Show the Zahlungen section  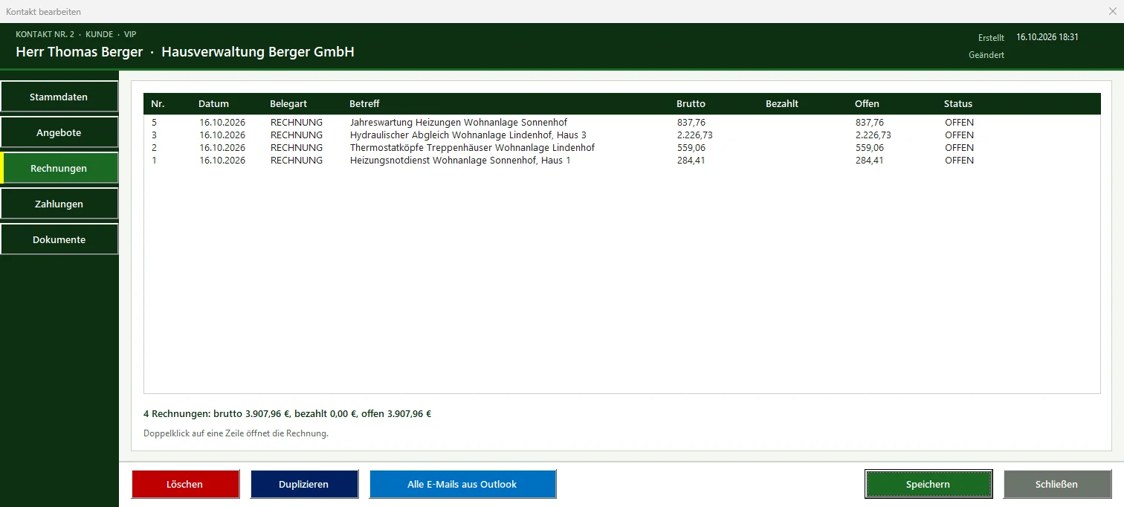point(59,204)
